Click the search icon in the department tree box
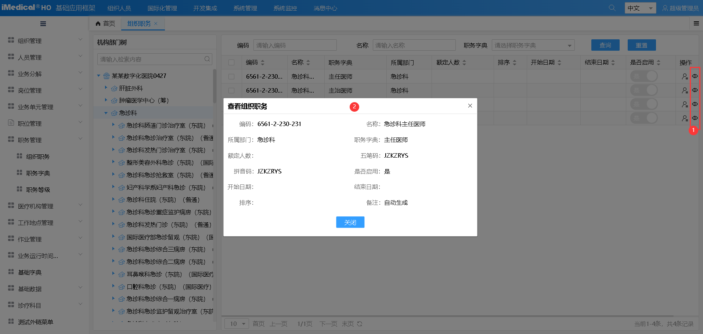Screen dimensions: 703x334 pyautogui.click(x=207, y=59)
